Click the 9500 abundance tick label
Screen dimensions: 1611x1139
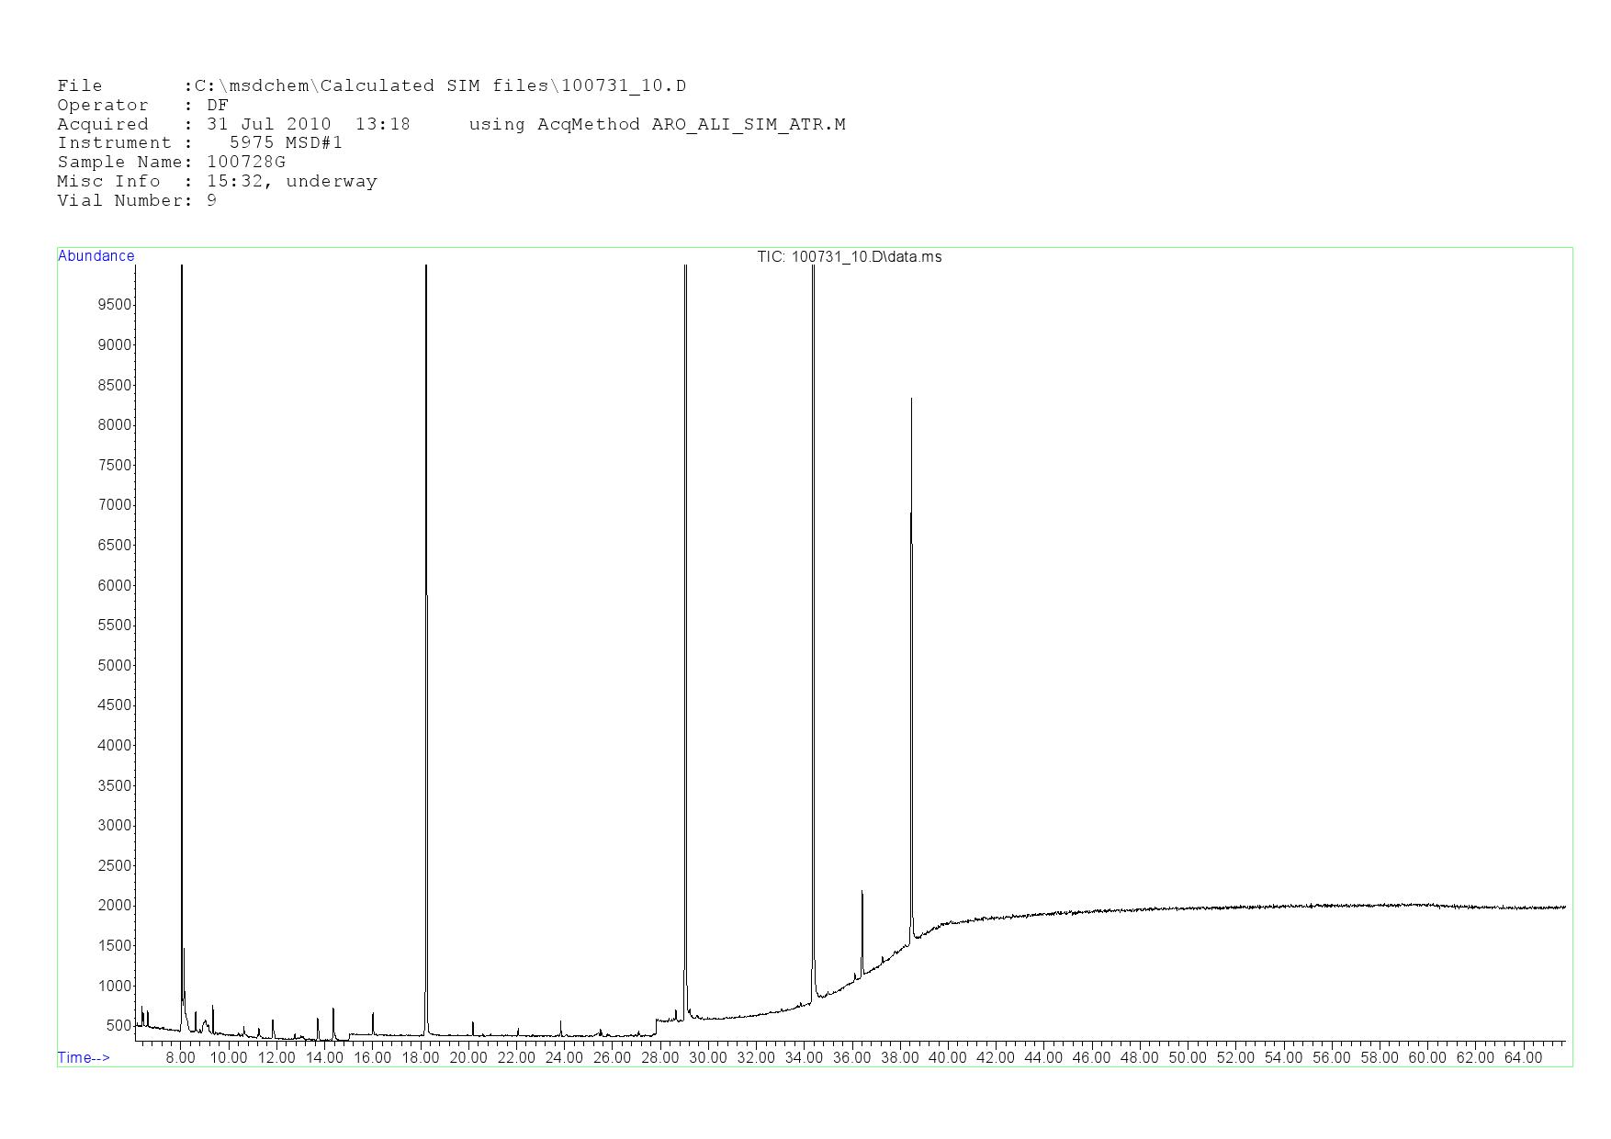(x=115, y=305)
